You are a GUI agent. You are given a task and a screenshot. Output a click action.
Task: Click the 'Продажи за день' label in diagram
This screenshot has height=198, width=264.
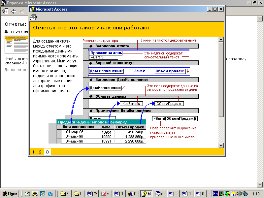pos(106,53)
